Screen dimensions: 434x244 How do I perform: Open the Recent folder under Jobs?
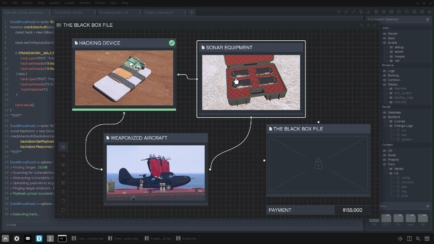[x=391, y=34]
